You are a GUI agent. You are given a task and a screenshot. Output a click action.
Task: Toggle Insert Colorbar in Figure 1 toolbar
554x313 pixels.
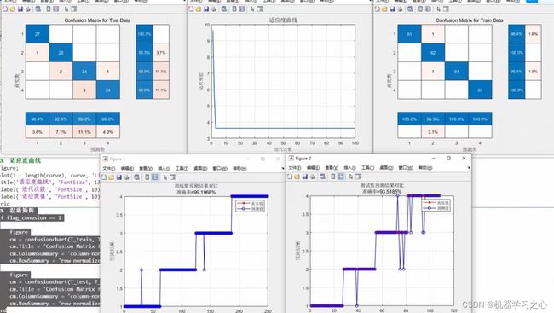147,177
